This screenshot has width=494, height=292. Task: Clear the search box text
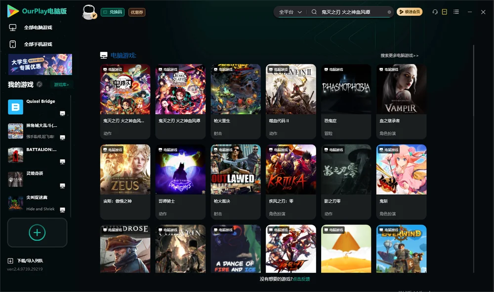click(389, 12)
